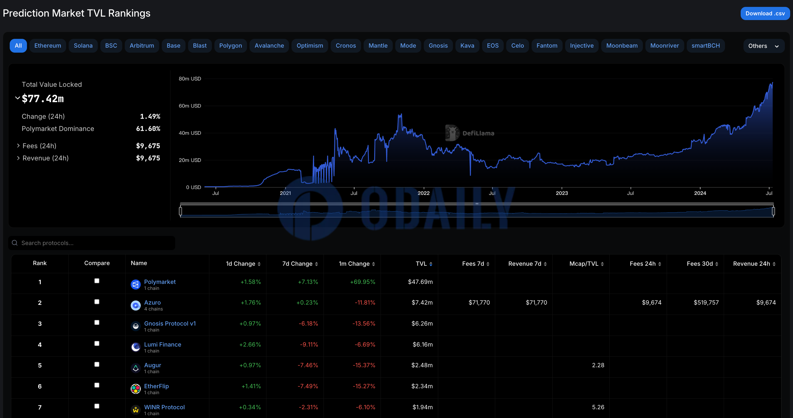The height and width of the screenshot is (418, 793).
Task: Filter by smartBCH chain
Action: pos(706,46)
